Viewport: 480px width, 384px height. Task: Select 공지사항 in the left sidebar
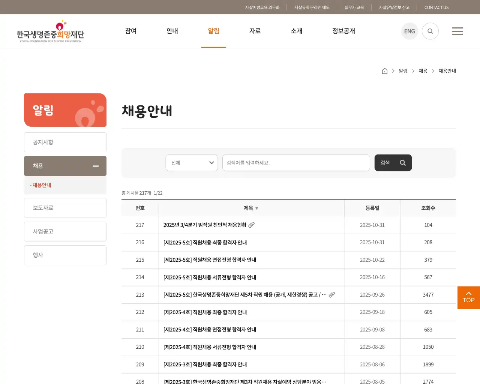coord(65,142)
